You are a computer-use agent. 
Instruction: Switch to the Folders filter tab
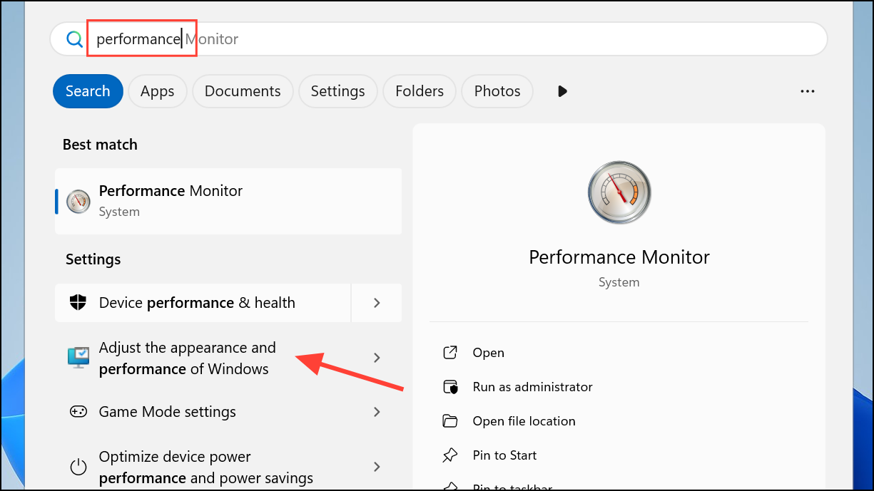(x=420, y=91)
